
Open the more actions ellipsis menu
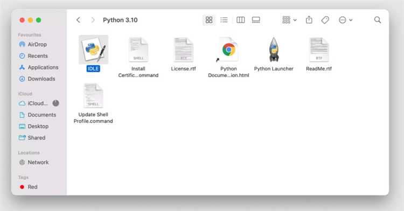click(345, 20)
